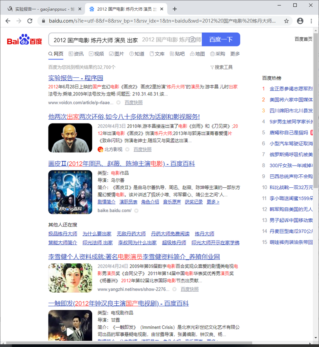
Task: Open 百度首页 link
Action: pos(303,39)
